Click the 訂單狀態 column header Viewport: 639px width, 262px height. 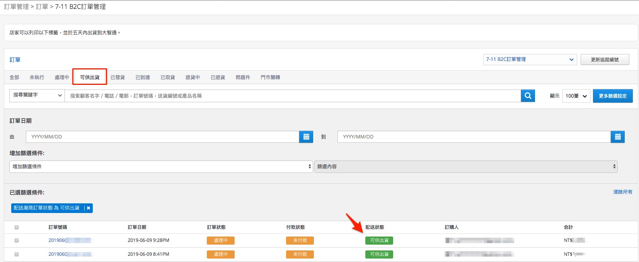[216, 227]
